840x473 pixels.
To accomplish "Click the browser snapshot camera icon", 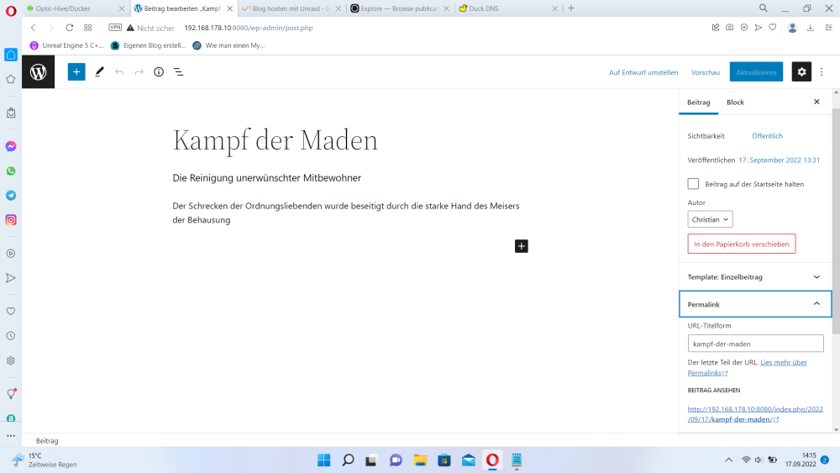I will 730,28.
